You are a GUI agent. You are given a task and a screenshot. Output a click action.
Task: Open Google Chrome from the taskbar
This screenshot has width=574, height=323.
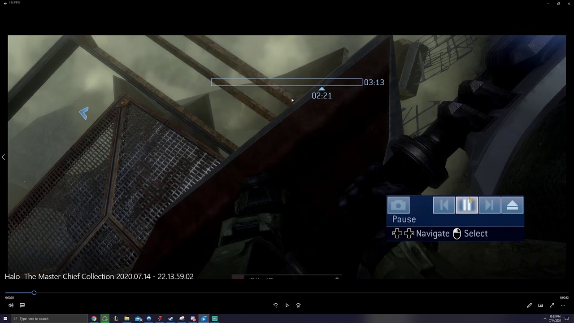pos(94,319)
